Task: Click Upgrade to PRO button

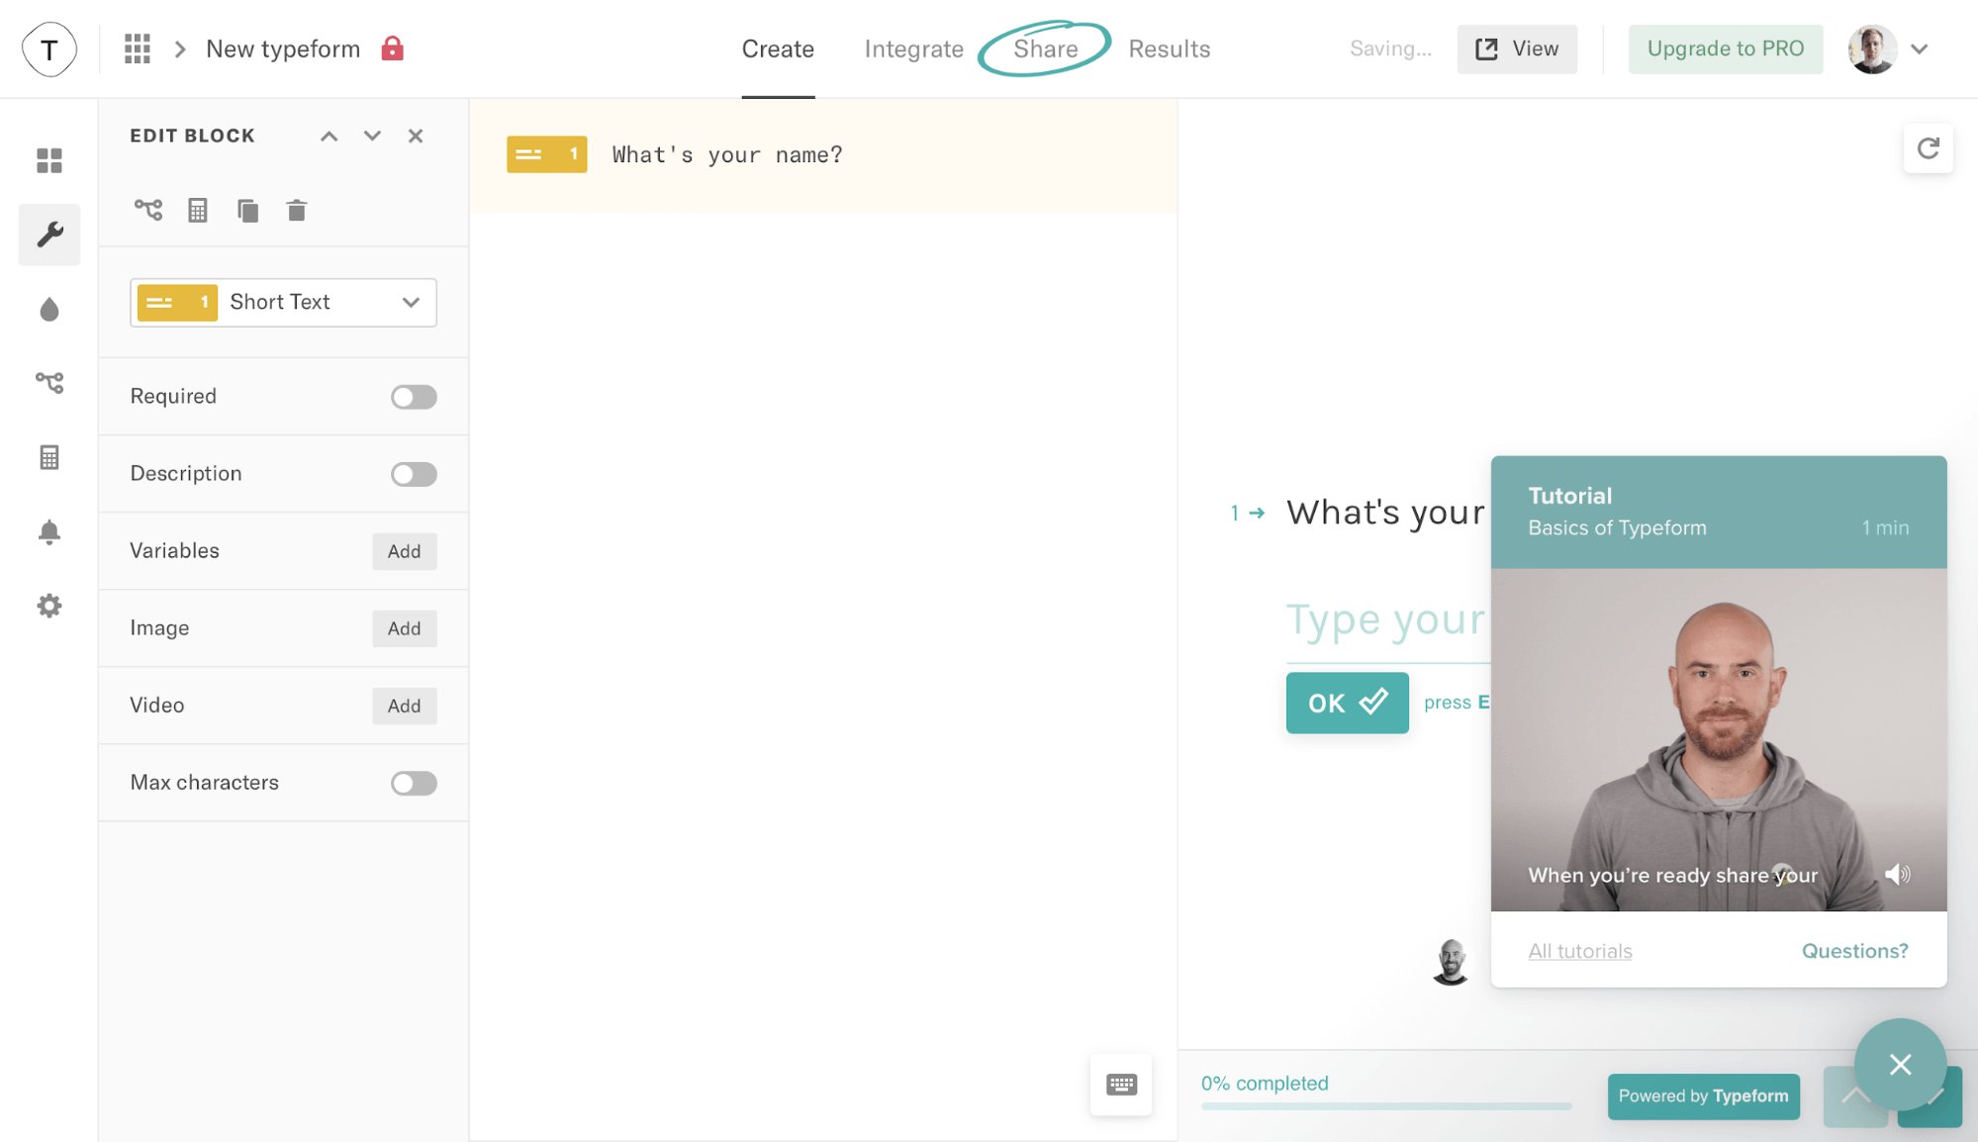Action: coord(1725,49)
